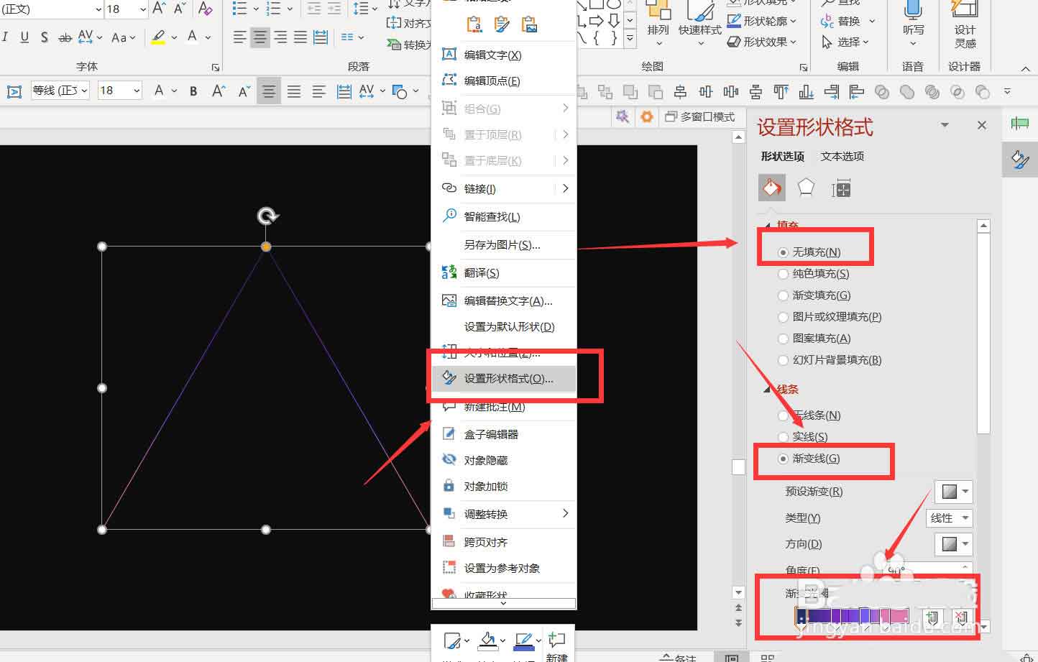Click the strikethrough (S) icon
The height and width of the screenshot is (662, 1038).
(43, 37)
